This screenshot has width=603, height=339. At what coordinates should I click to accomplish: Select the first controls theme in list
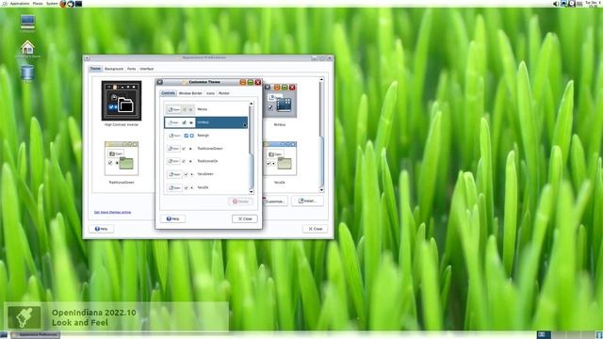(206, 109)
